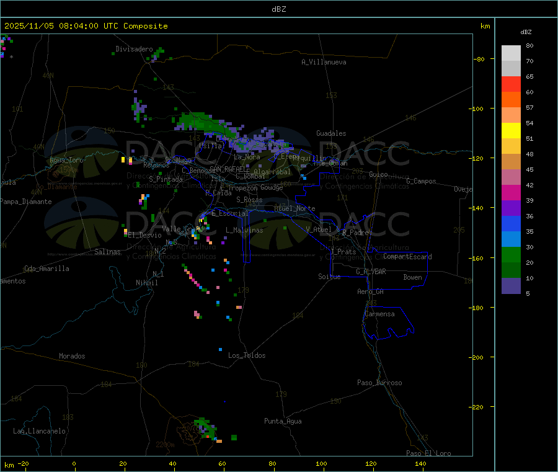Click the G_ALVEAR label
The image size is (558, 472).
coord(371,272)
